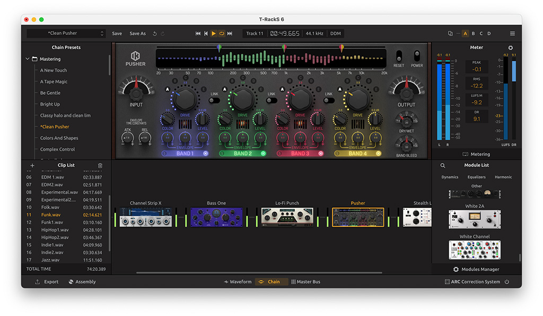
Task: Toggle LINK between Band 1 and Band 2
Action: pyautogui.click(x=214, y=100)
